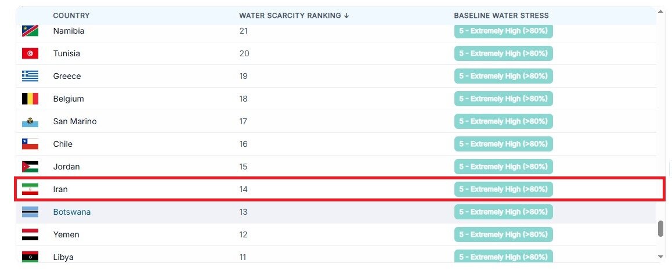Image resolution: width=672 pixels, height=278 pixels.
Task: Click the San Marino flag icon
Action: [30, 121]
